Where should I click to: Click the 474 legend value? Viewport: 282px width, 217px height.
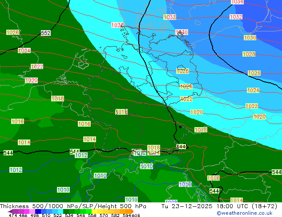coord(12,215)
